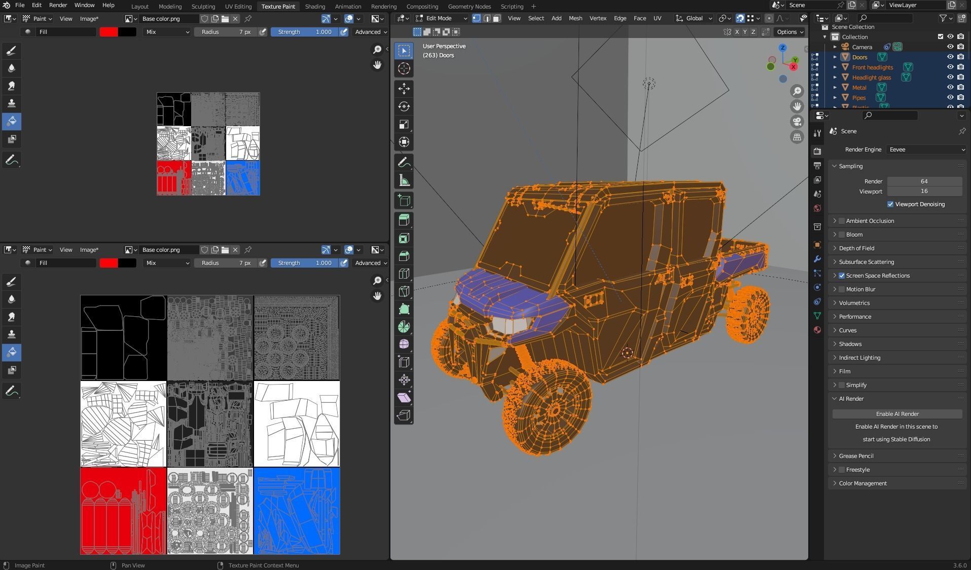Image resolution: width=971 pixels, height=570 pixels.
Task: Switch to the UV Editing workspace tab
Action: (x=238, y=7)
